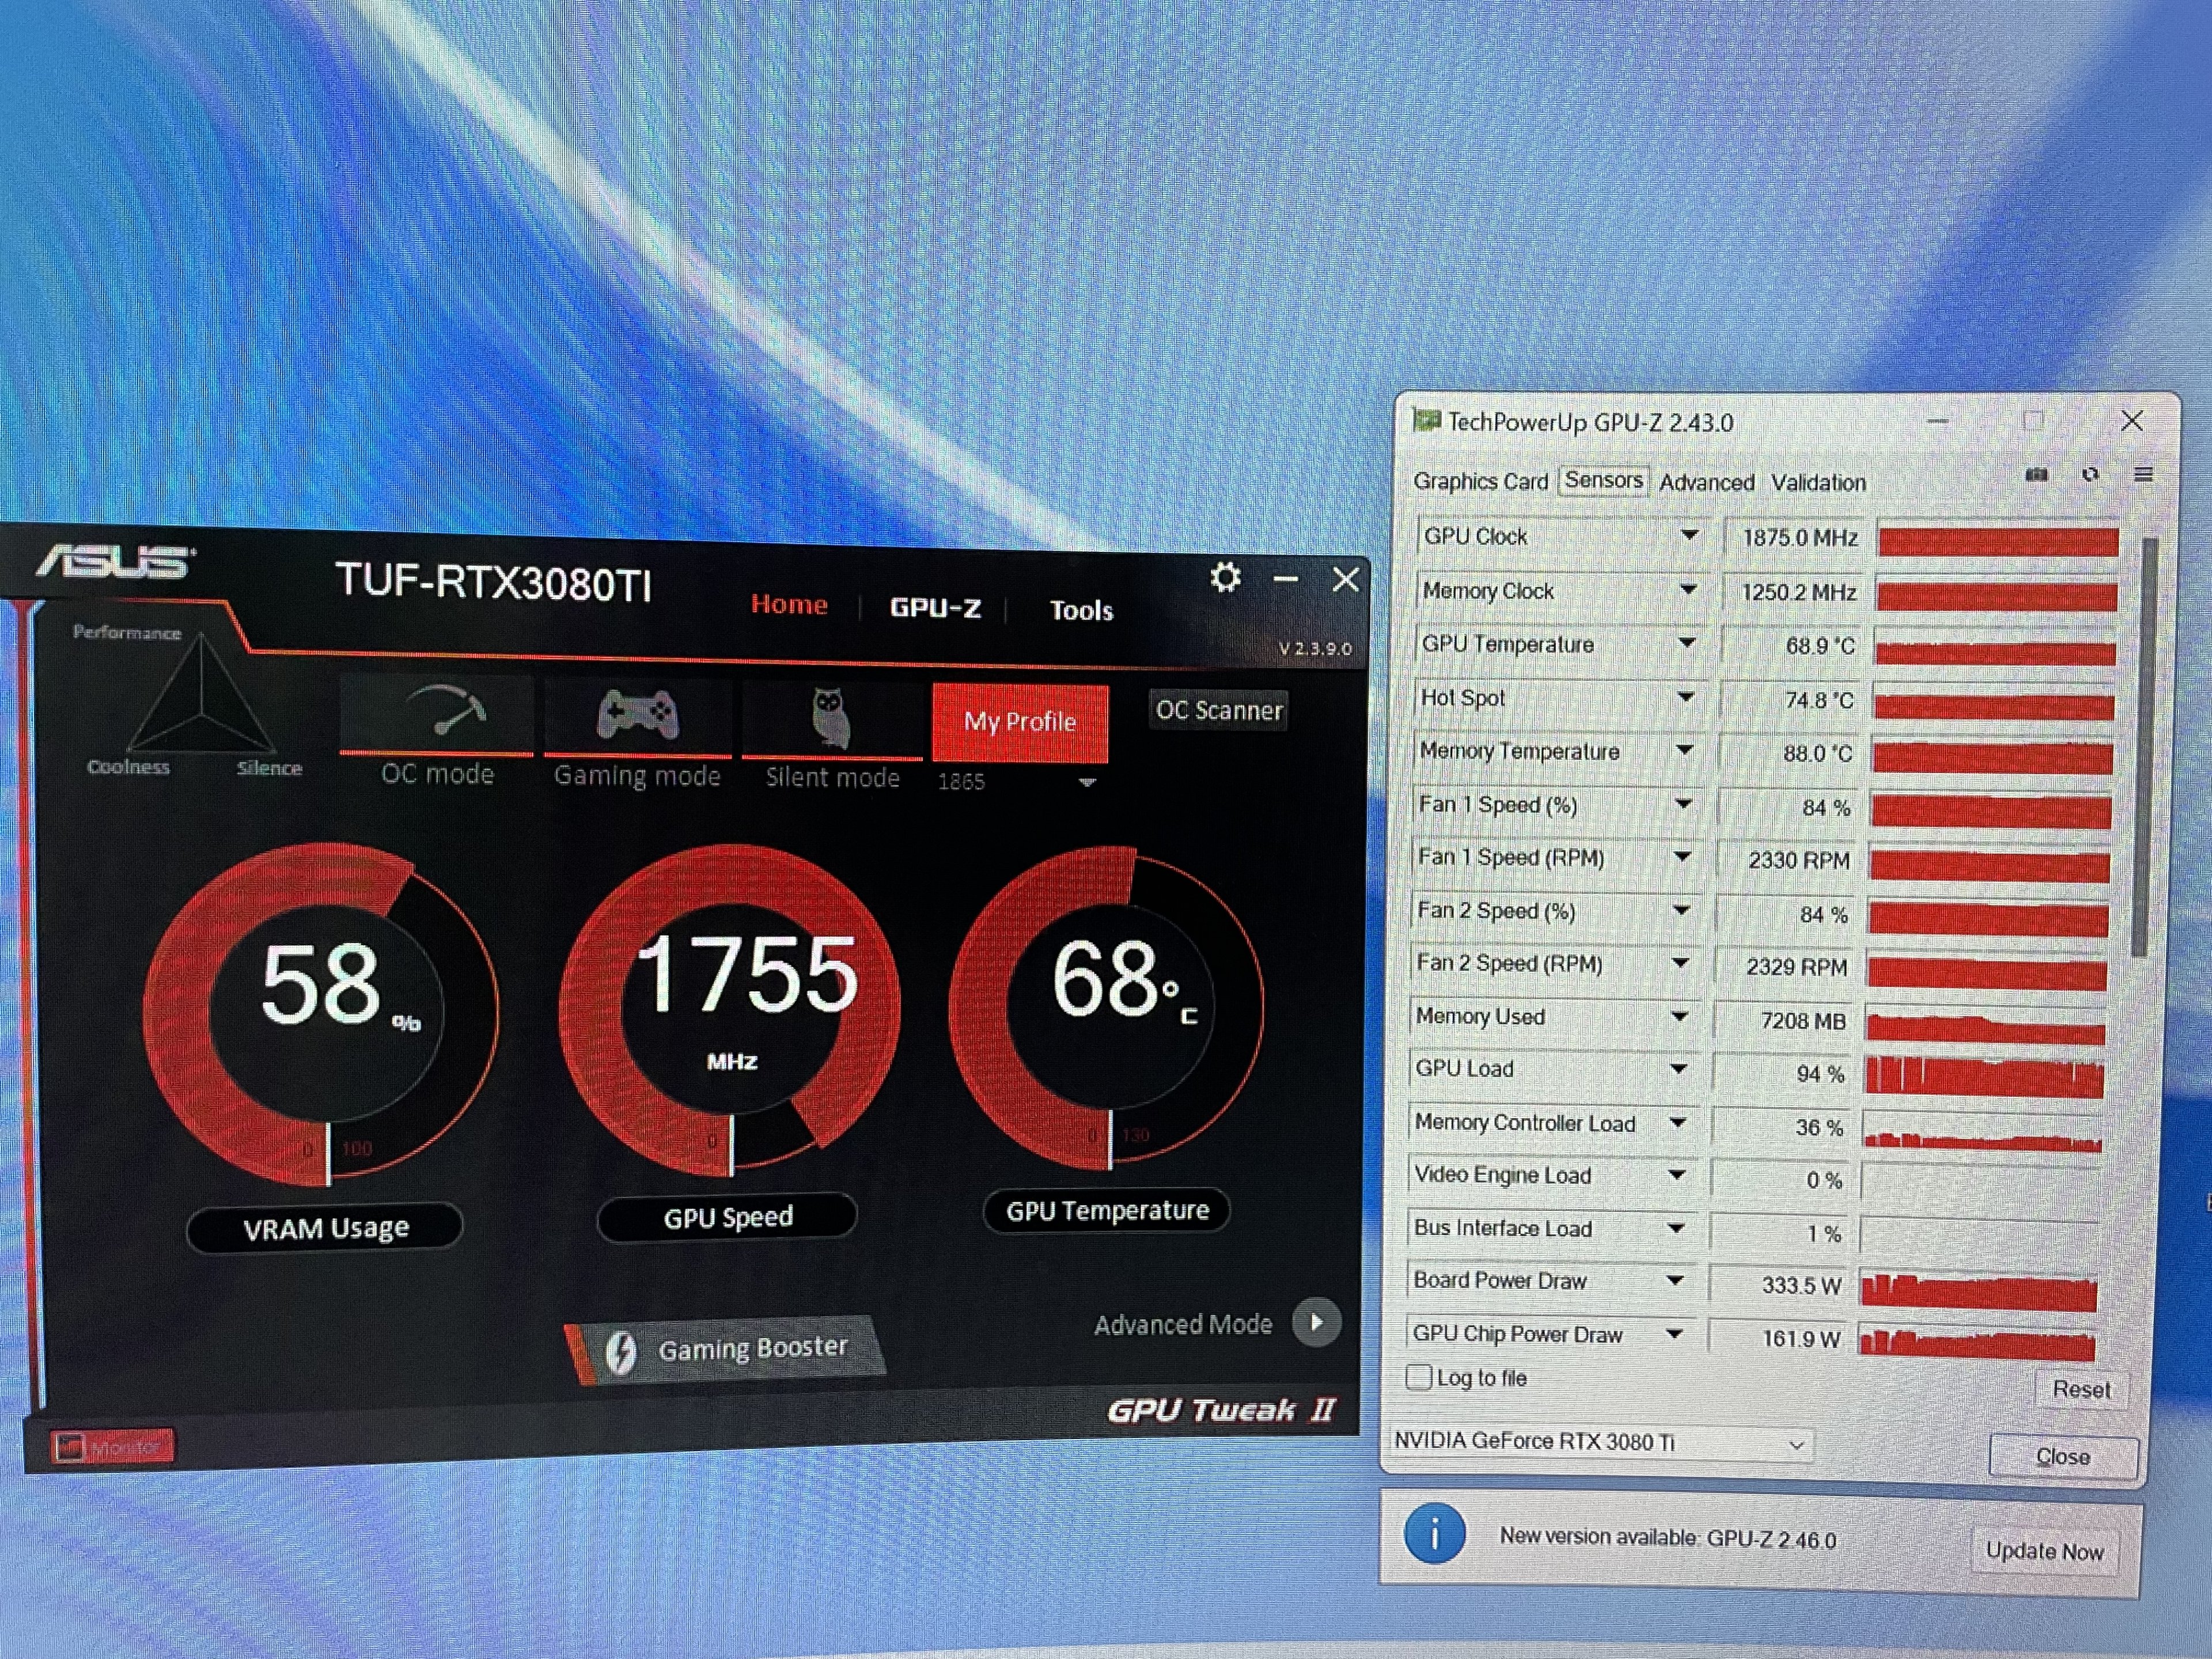This screenshot has height=1659, width=2212.
Task: Open the Tools tab in GPU Tweak
Action: tap(1081, 610)
